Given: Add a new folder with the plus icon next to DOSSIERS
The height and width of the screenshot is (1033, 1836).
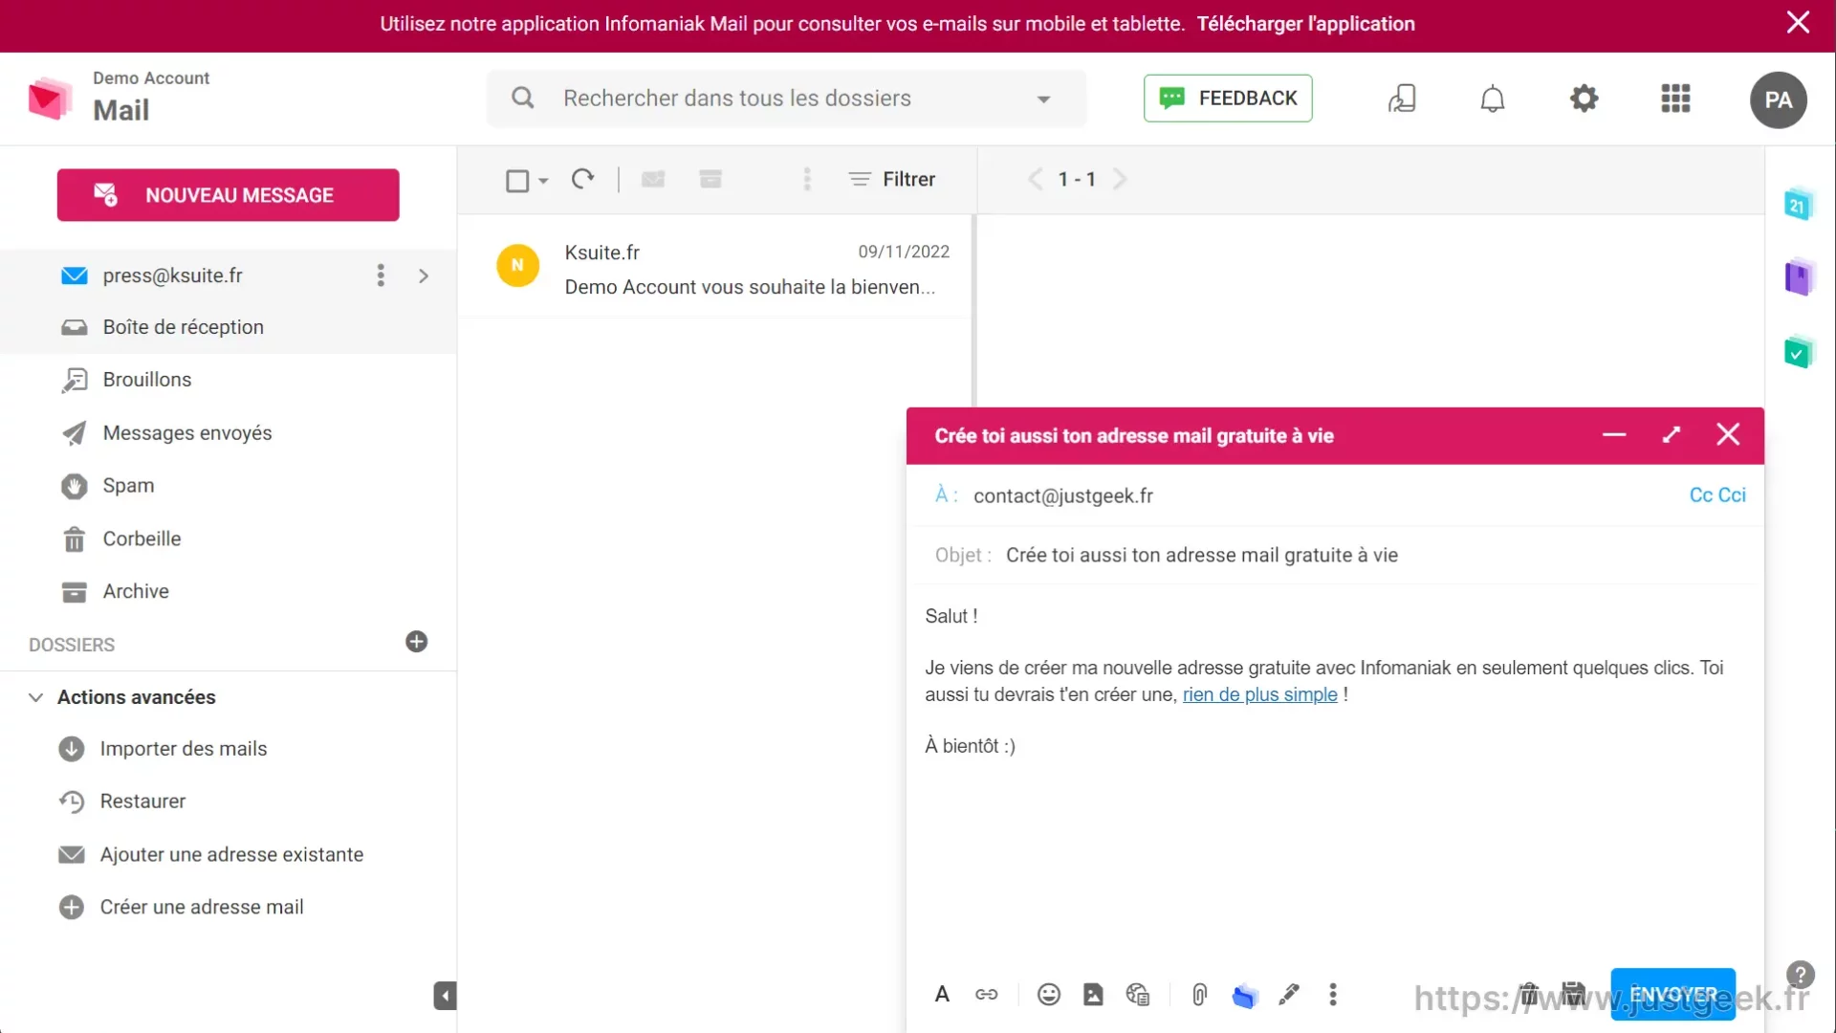Looking at the screenshot, I should coord(416,642).
